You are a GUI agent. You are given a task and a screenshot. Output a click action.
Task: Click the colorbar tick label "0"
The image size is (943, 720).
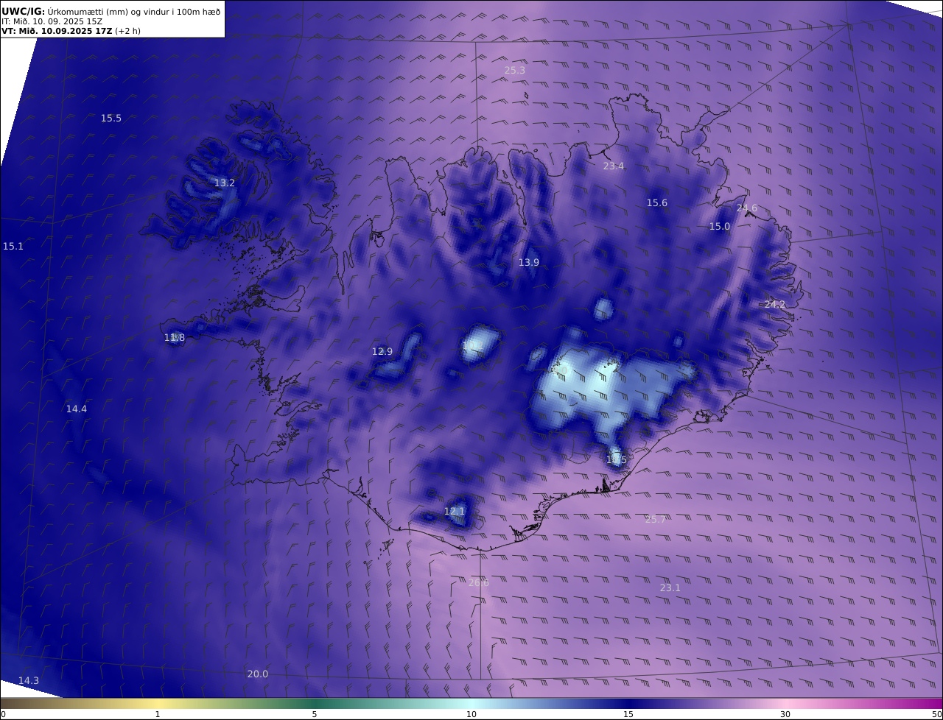click(3, 714)
